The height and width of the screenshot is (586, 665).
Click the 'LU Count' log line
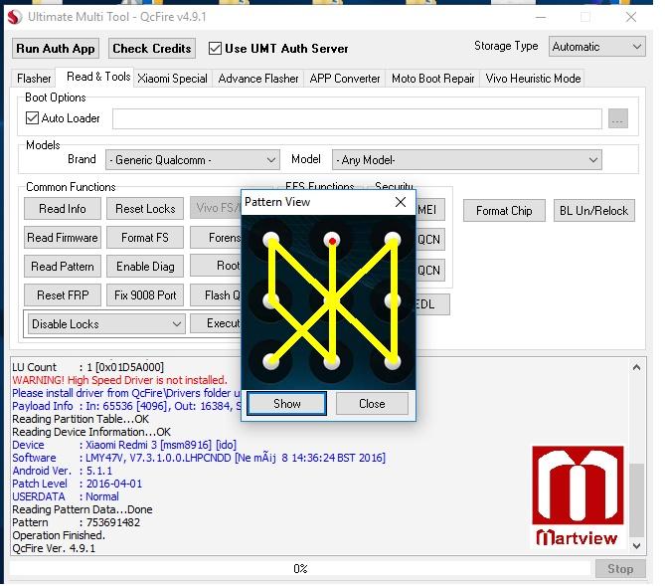[x=87, y=367]
